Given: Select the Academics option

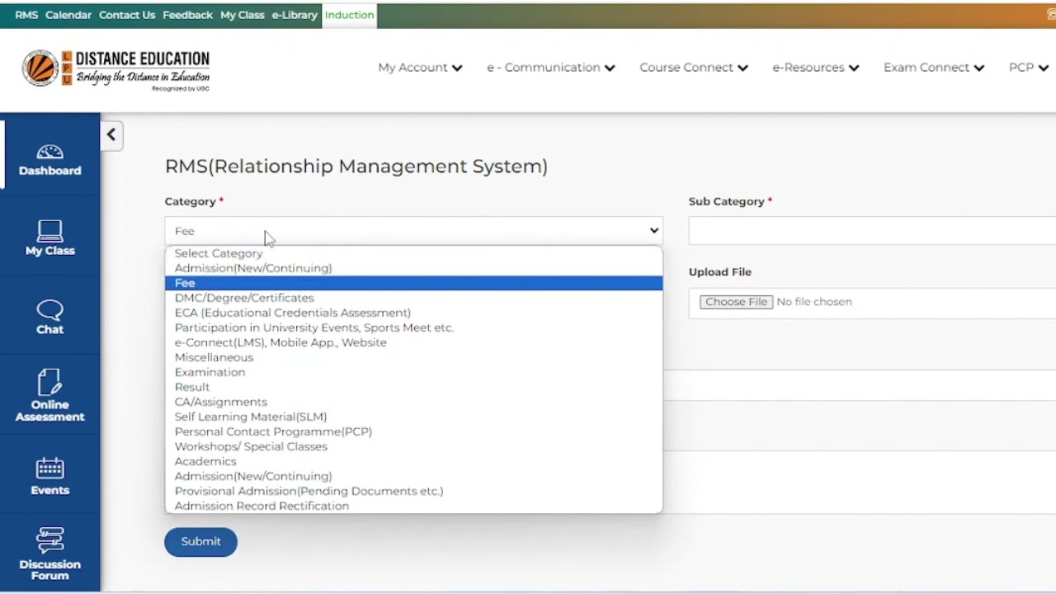Looking at the screenshot, I should click(413, 461).
